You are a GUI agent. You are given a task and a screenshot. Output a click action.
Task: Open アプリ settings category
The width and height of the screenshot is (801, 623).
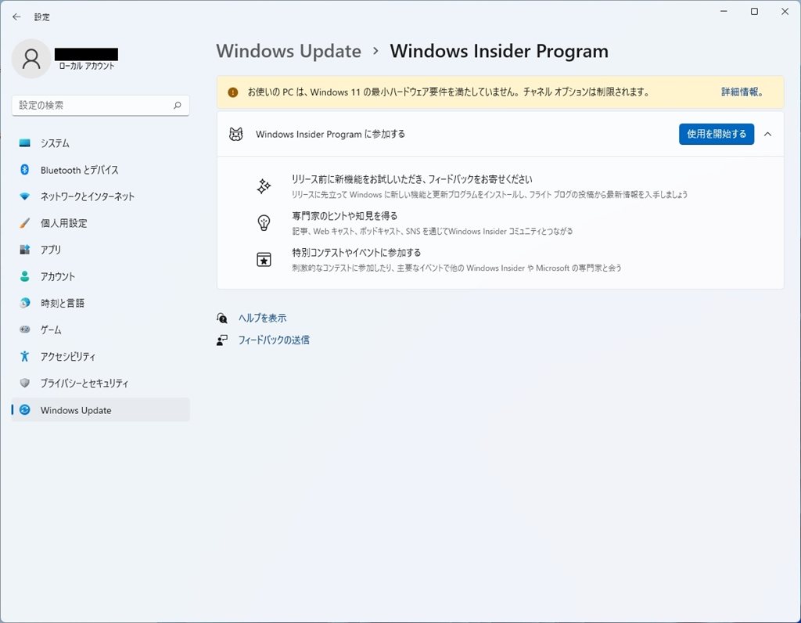pos(101,250)
